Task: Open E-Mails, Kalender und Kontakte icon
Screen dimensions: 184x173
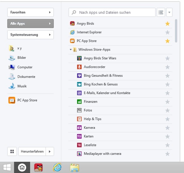Action: [79, 93]
